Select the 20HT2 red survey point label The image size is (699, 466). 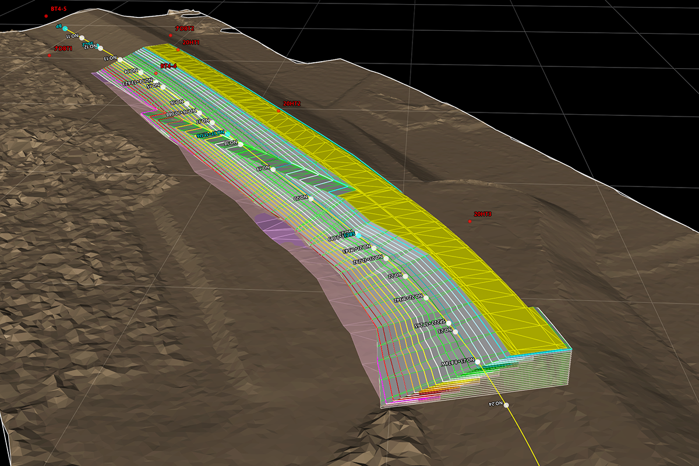tap(292, 103)
